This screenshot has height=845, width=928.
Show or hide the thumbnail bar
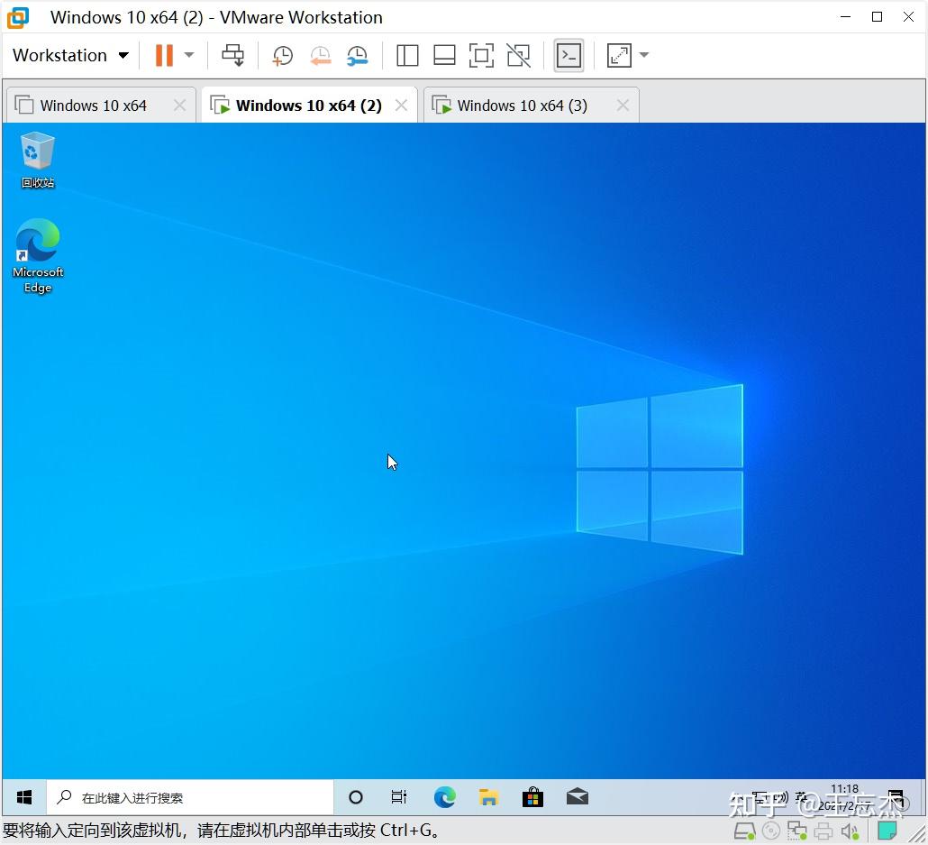coord(444,55)
